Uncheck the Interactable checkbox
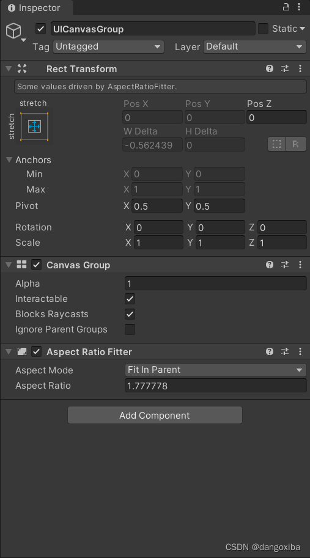310x558 pixels. tap(130, 299)
